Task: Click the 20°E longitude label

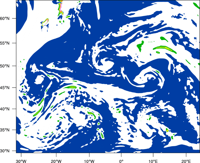Action: (x=186, y=161)
